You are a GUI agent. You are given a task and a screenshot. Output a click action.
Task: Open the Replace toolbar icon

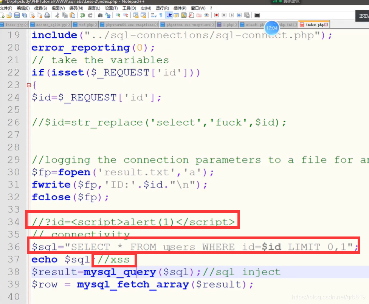tap(108, 15)
